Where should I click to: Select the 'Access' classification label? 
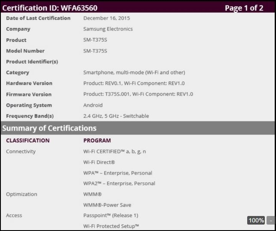pos(14,216)
